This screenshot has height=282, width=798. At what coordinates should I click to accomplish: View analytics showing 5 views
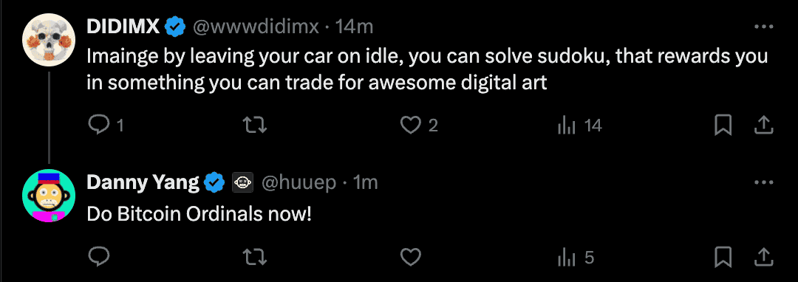click(x=576, y=258)
